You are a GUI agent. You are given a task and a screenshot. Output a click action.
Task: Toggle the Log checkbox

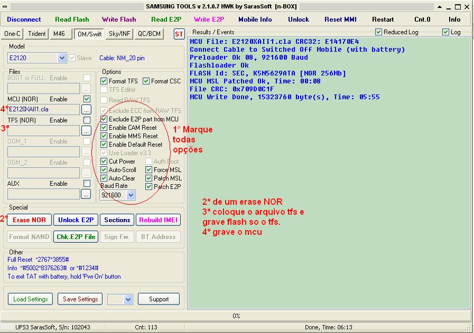coord(445,32)
